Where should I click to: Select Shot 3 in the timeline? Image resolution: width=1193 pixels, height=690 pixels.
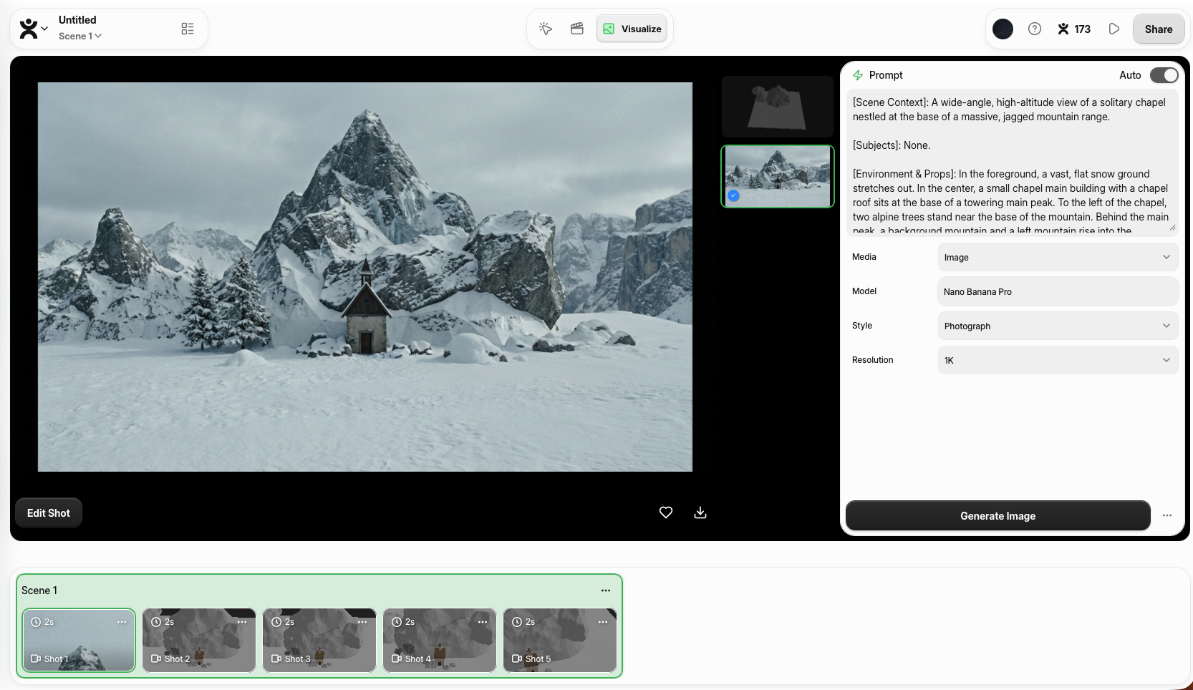(x=319, y=641)
